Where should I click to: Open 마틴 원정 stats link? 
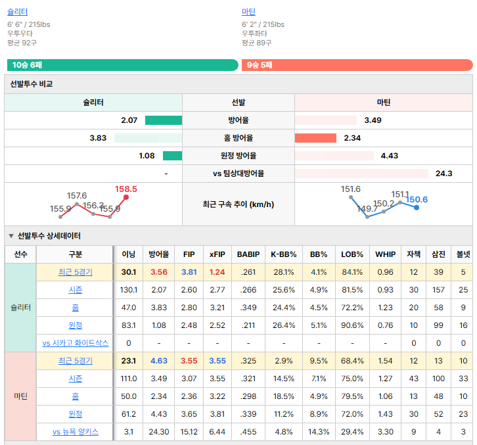(75, 414)
